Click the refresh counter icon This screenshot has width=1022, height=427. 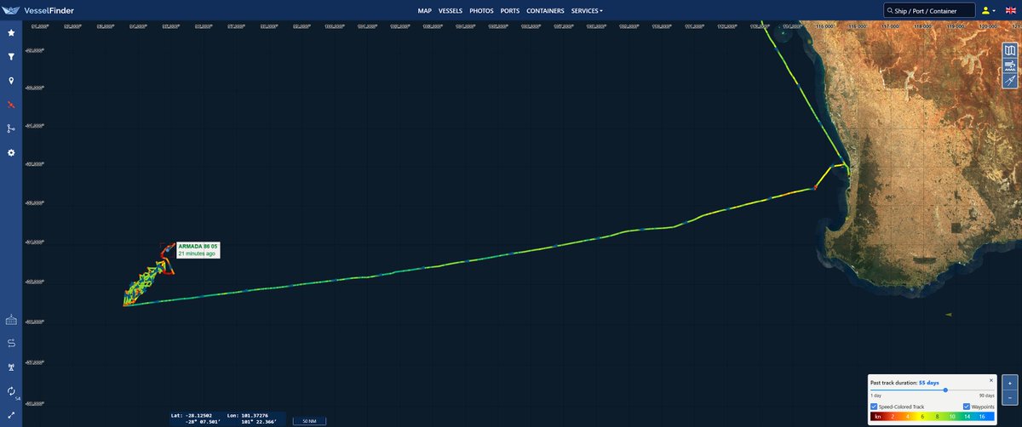(x=11, y=392)
